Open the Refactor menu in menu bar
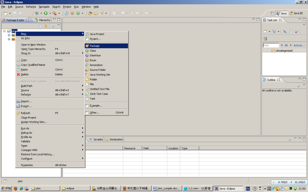 [31, 7]
